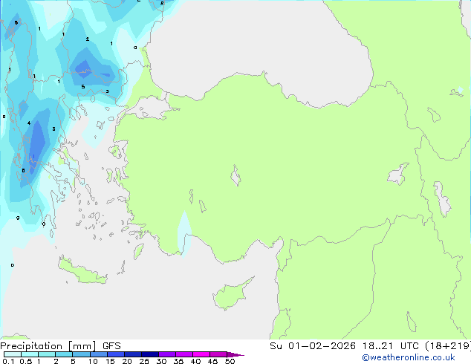Click the '40' legend scale label
This screenshot has width=471, height=364.
195,361
